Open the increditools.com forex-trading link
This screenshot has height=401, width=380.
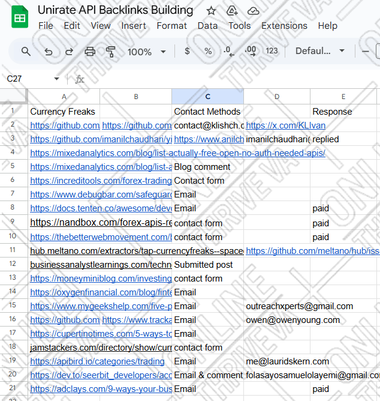pos(101,181)
